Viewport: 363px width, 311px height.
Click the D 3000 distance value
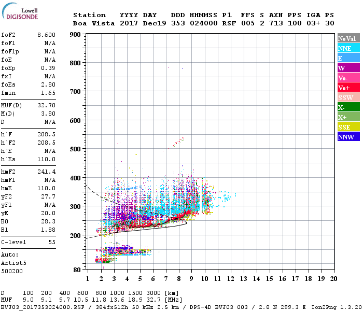(153, 293)
